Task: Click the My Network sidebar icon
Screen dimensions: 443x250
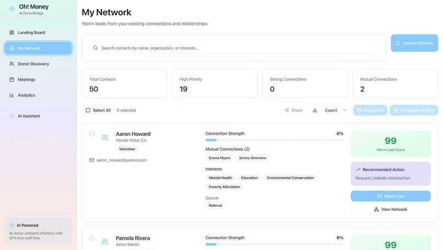Action: click(x=12, y=48)
